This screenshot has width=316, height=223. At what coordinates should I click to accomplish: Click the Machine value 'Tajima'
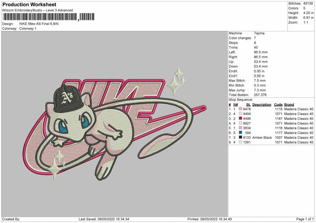point(259,33)
